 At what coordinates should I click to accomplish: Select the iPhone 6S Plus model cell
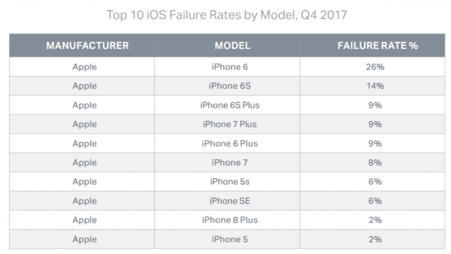click(x=230, y=105)
